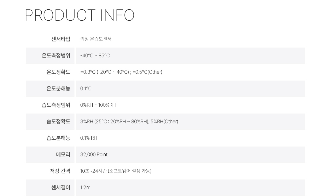Click the -40°C ~ 85°C value
Screen dimensions: 331x196
coord(95,56)
